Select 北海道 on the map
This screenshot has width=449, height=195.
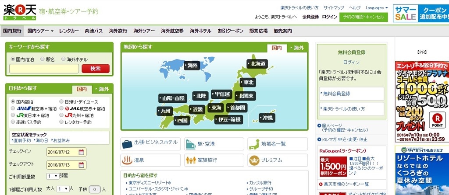[x=257, y=64]
